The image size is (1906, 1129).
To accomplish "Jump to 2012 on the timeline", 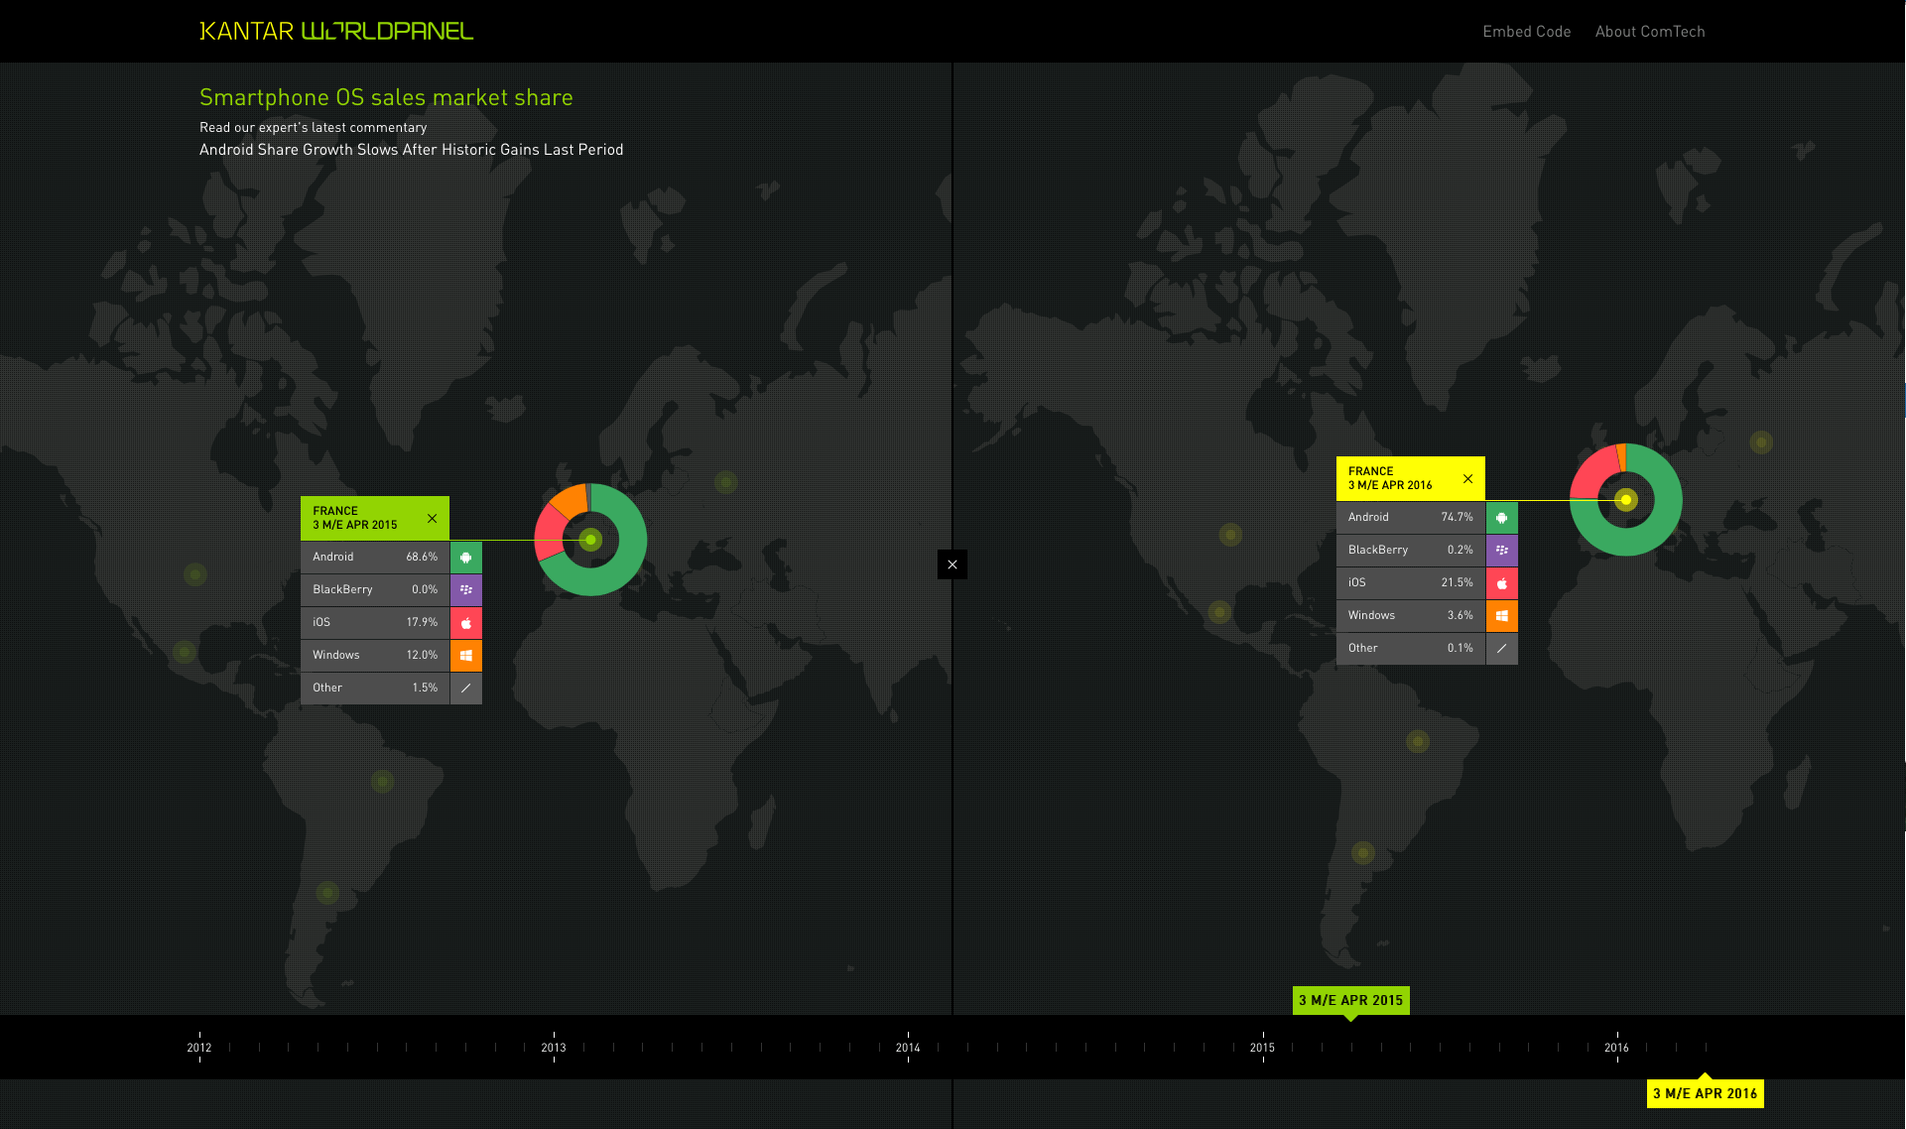I will 199,1048.
